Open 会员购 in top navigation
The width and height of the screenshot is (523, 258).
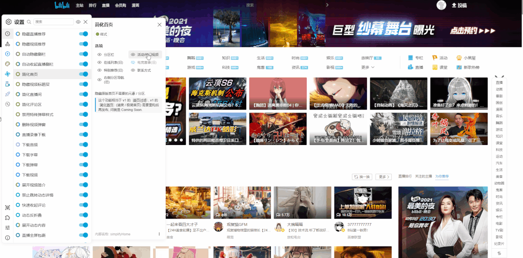[120, 5]
